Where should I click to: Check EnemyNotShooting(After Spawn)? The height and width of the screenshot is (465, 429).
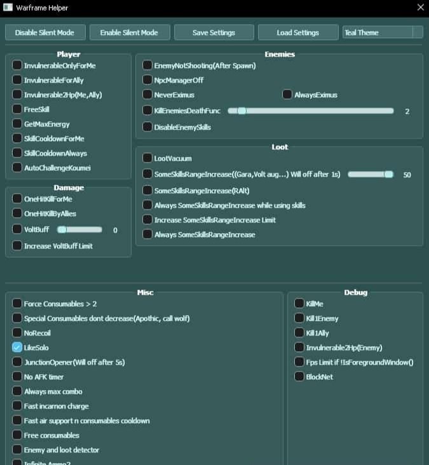pyautogui.click(x=147, y=65)
